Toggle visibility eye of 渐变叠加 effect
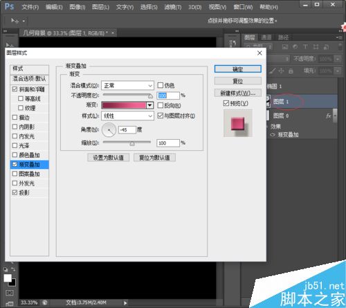346x308 pixels. point(273,135)
